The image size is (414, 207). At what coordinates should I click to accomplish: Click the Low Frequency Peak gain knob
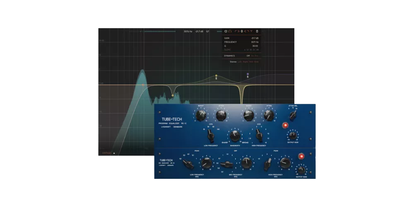tap(206, 164)
